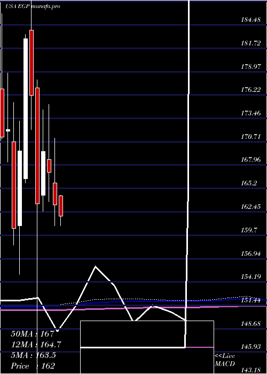The height and width of the screenshot is (374, 267).
Task: Click the red candle topping near 184
Action: click(x=32, y=63)
